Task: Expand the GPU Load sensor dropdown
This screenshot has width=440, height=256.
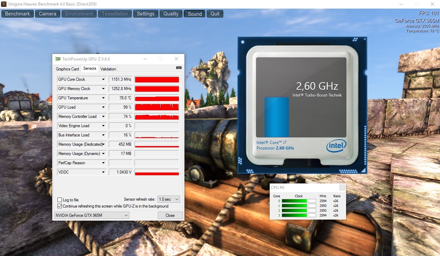Action: (x=103, y=107)
